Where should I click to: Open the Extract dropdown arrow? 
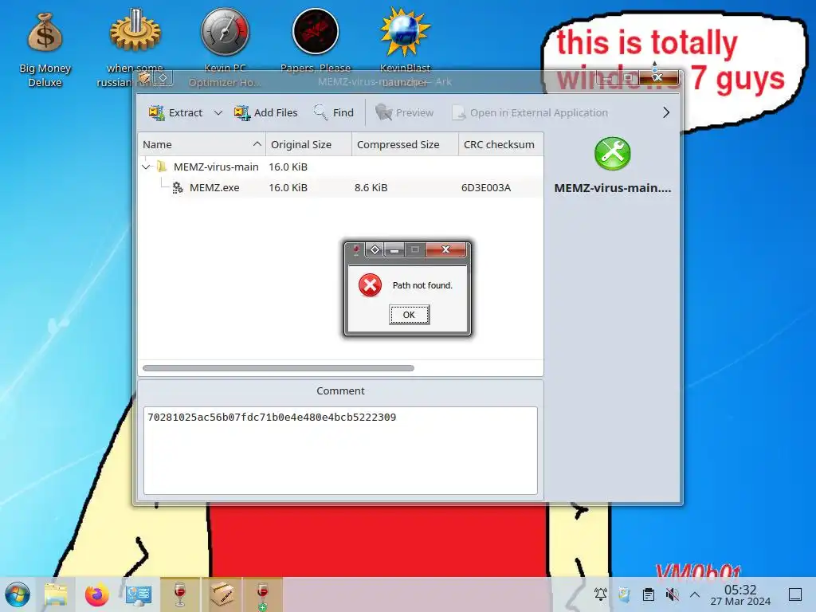coord(218,112)
